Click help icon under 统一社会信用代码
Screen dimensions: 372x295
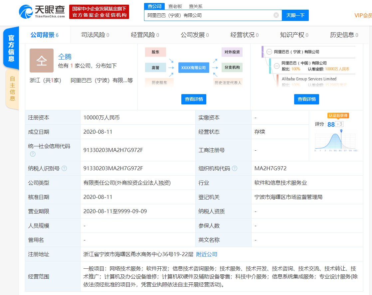pos(33,154)
